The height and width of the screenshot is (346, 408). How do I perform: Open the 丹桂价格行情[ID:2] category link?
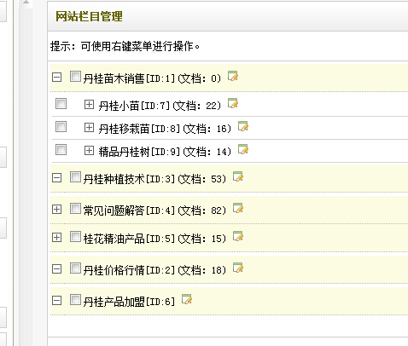(x=129, y=270)
